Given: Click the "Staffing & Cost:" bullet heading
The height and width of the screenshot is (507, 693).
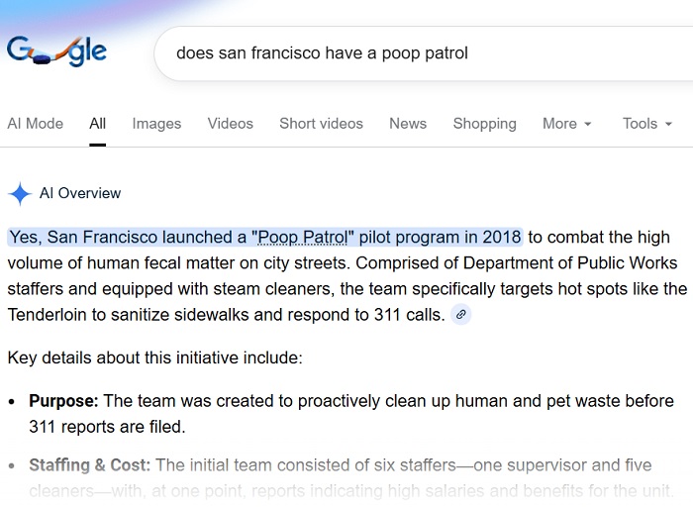Looking at the screenshot, I should tap(90, 464).
